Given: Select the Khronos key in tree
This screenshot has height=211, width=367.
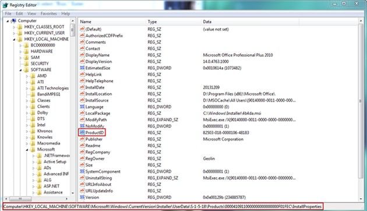Looking at the screenshot, I should coord(45,131).
